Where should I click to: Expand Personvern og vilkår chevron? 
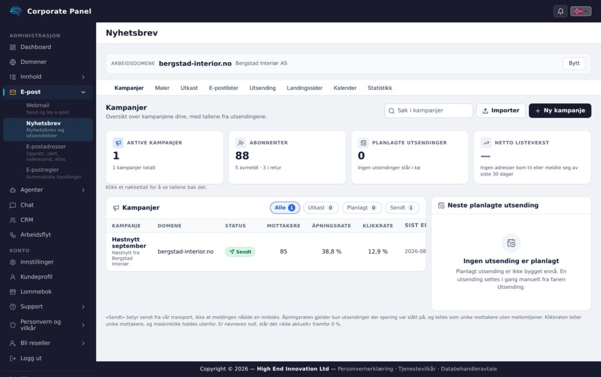click(x=83, y=325)
